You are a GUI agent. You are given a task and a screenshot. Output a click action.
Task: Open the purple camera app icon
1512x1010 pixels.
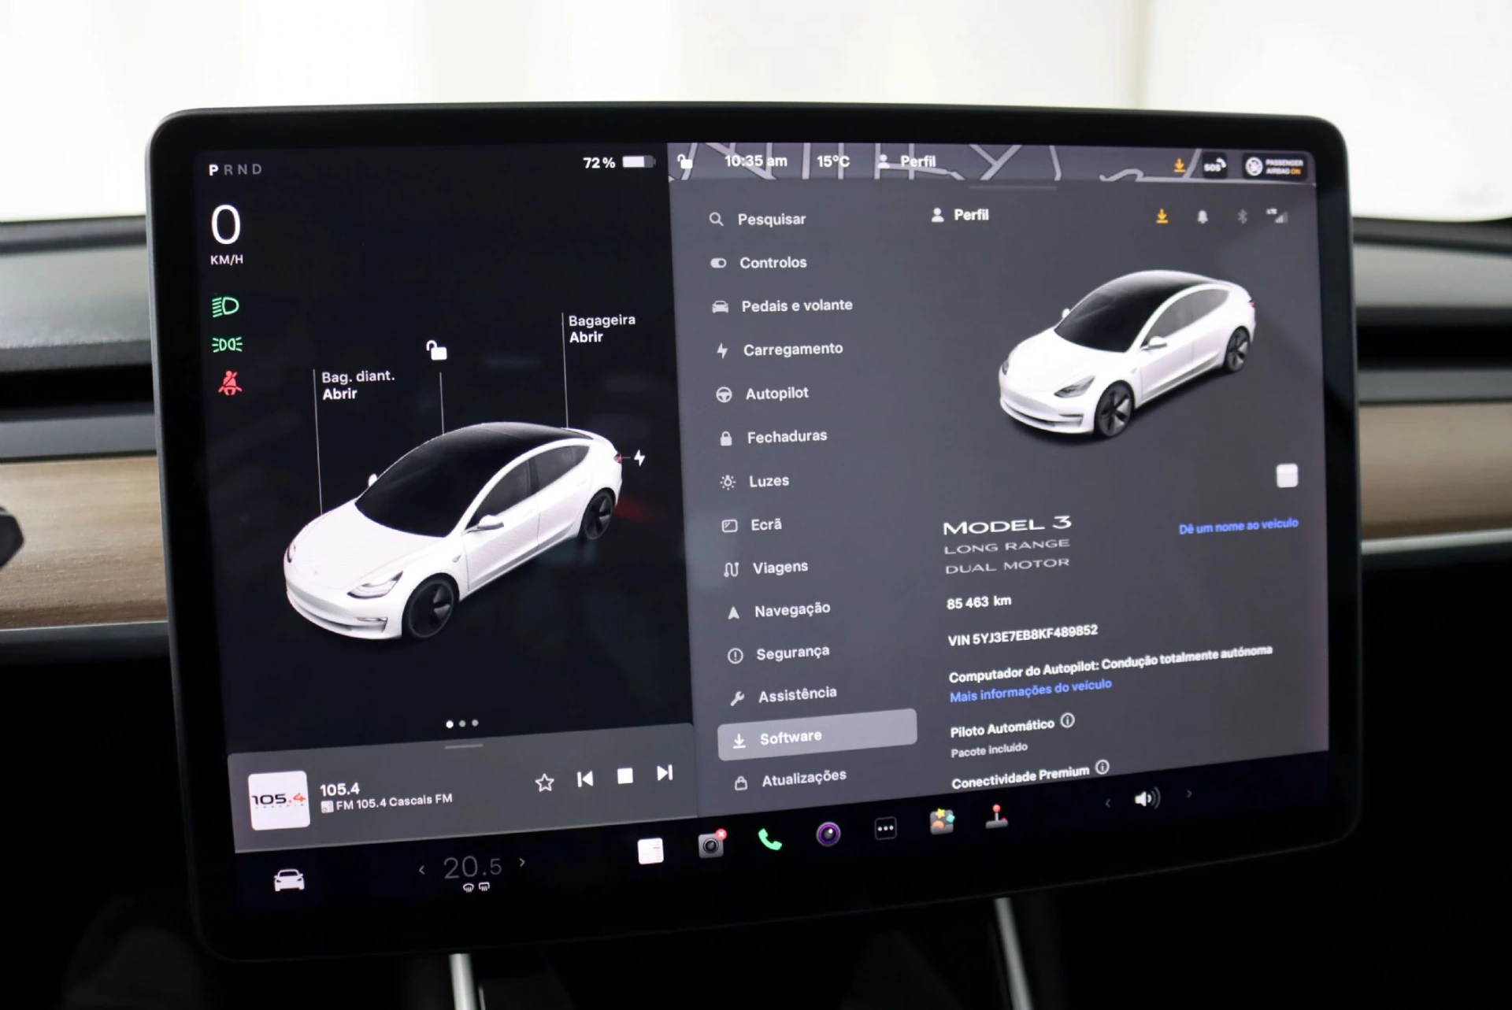(x=828, y=834)
